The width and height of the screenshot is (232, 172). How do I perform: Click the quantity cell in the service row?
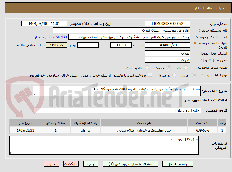[x=55, y=130]
